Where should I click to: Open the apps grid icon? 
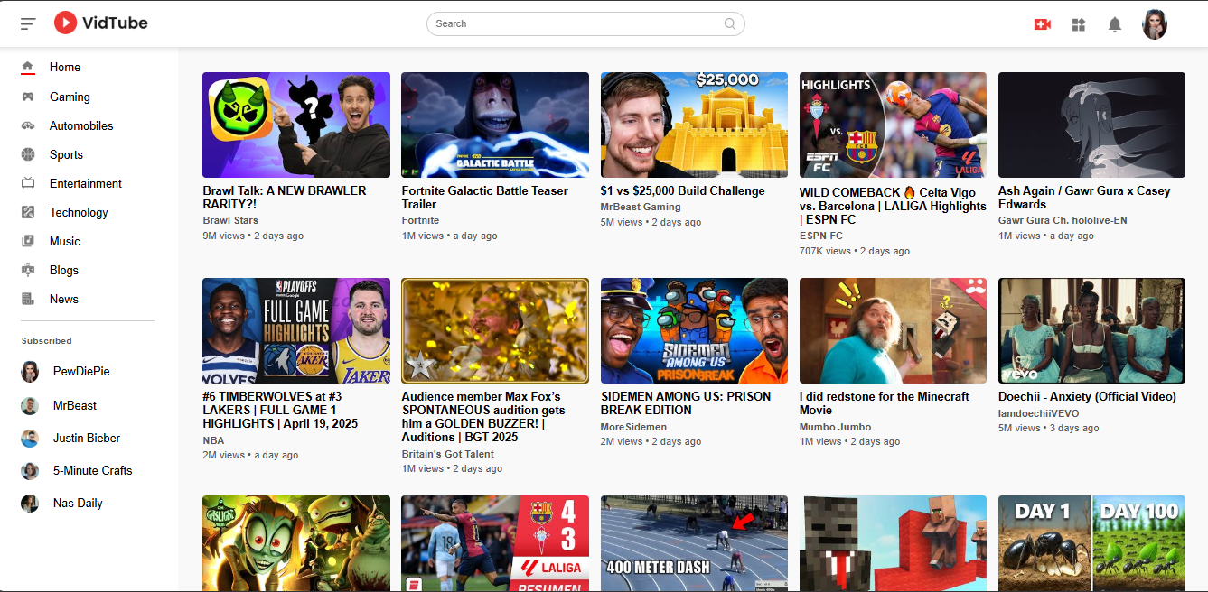pos(1078,24)
